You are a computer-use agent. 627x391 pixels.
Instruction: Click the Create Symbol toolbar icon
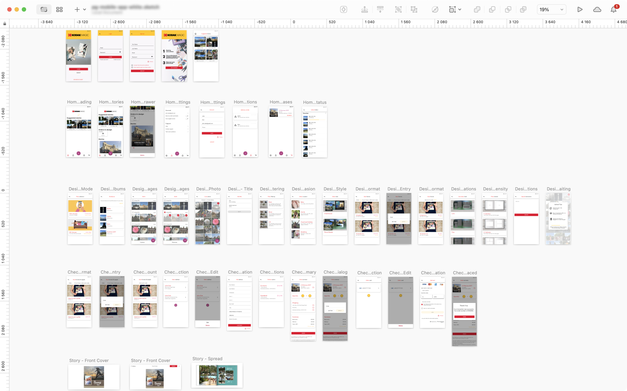pos(344,9)
